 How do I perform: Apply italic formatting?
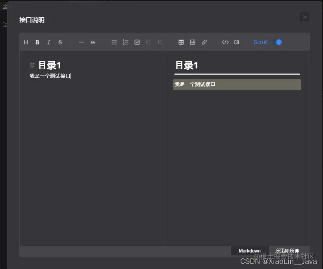48,42
